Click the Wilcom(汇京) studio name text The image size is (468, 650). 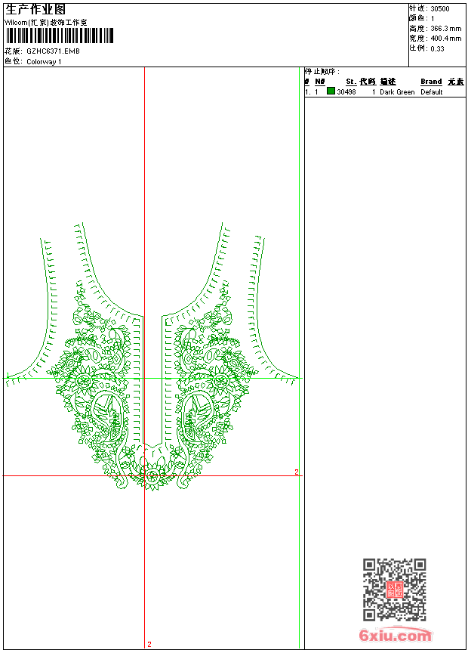[x=46, y=23]
